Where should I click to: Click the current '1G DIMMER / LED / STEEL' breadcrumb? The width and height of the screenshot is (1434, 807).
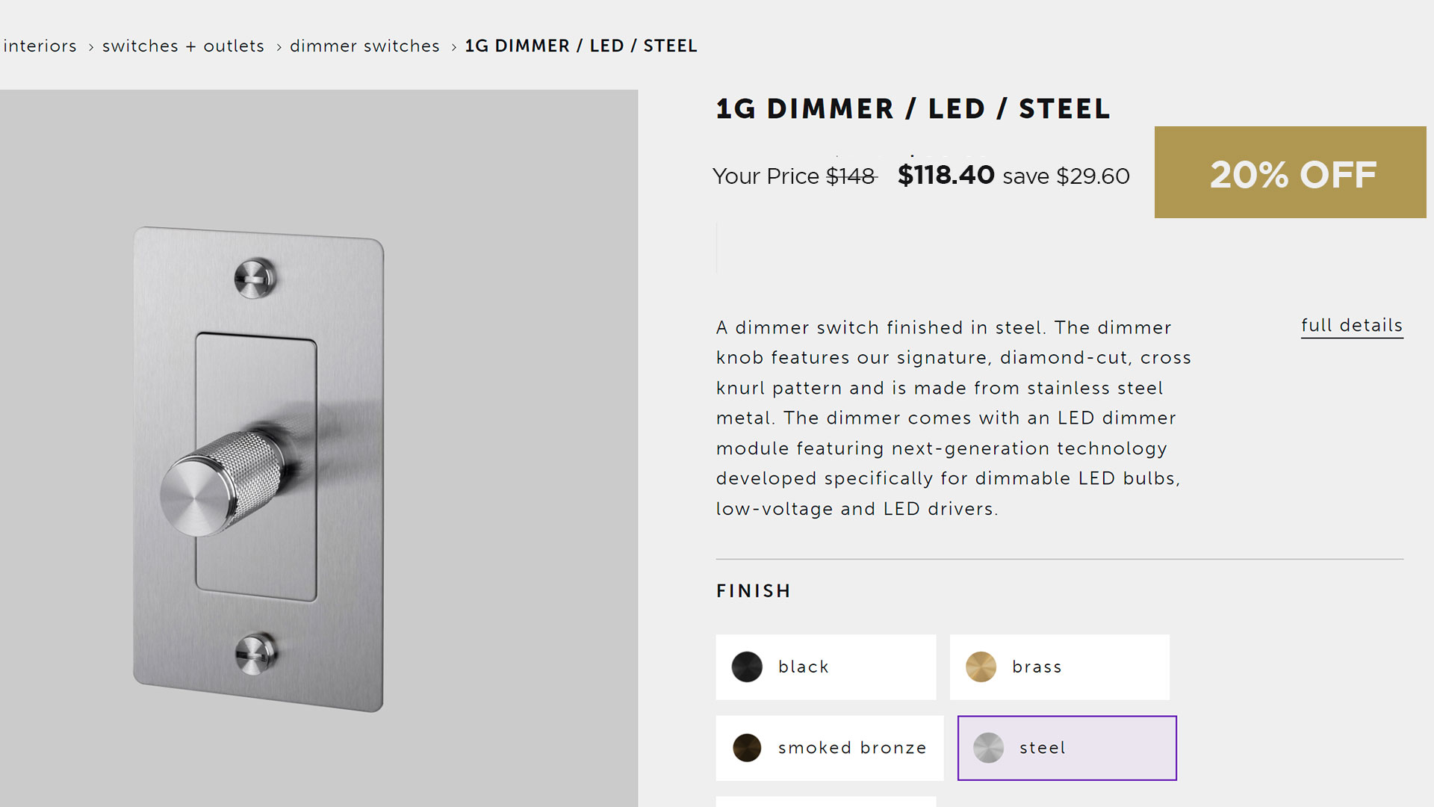pos(581,46)
